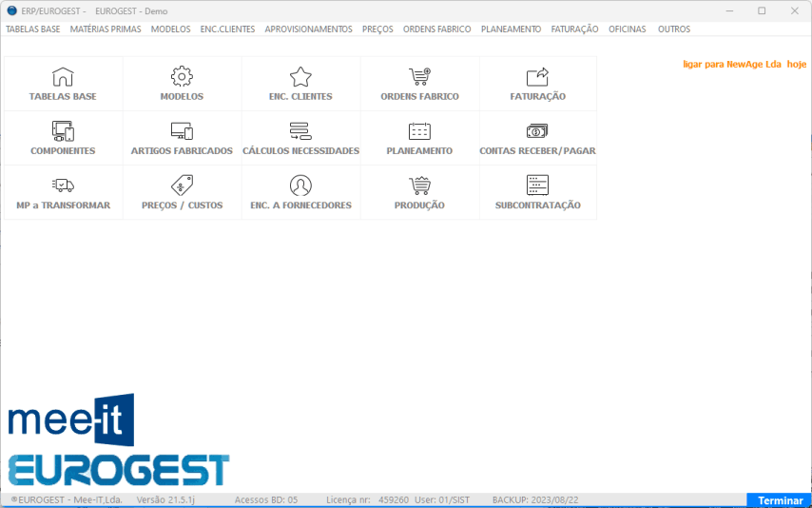Open Cálculos Necessidades icon
The image size is (812, 508).
(x=300, y=131)
